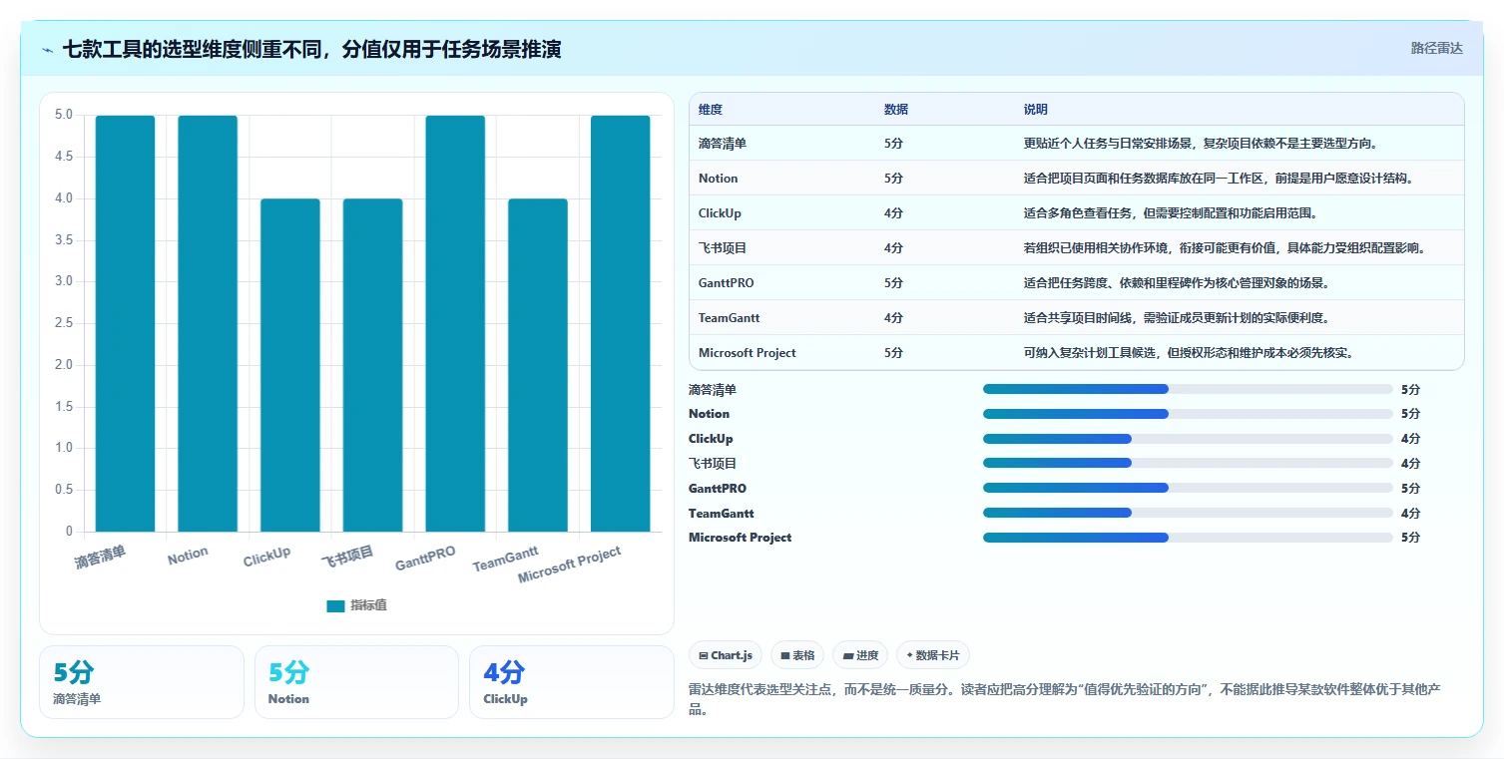
Task: Click the 滴答清单 bar in the chart
Action: (125, 323)
